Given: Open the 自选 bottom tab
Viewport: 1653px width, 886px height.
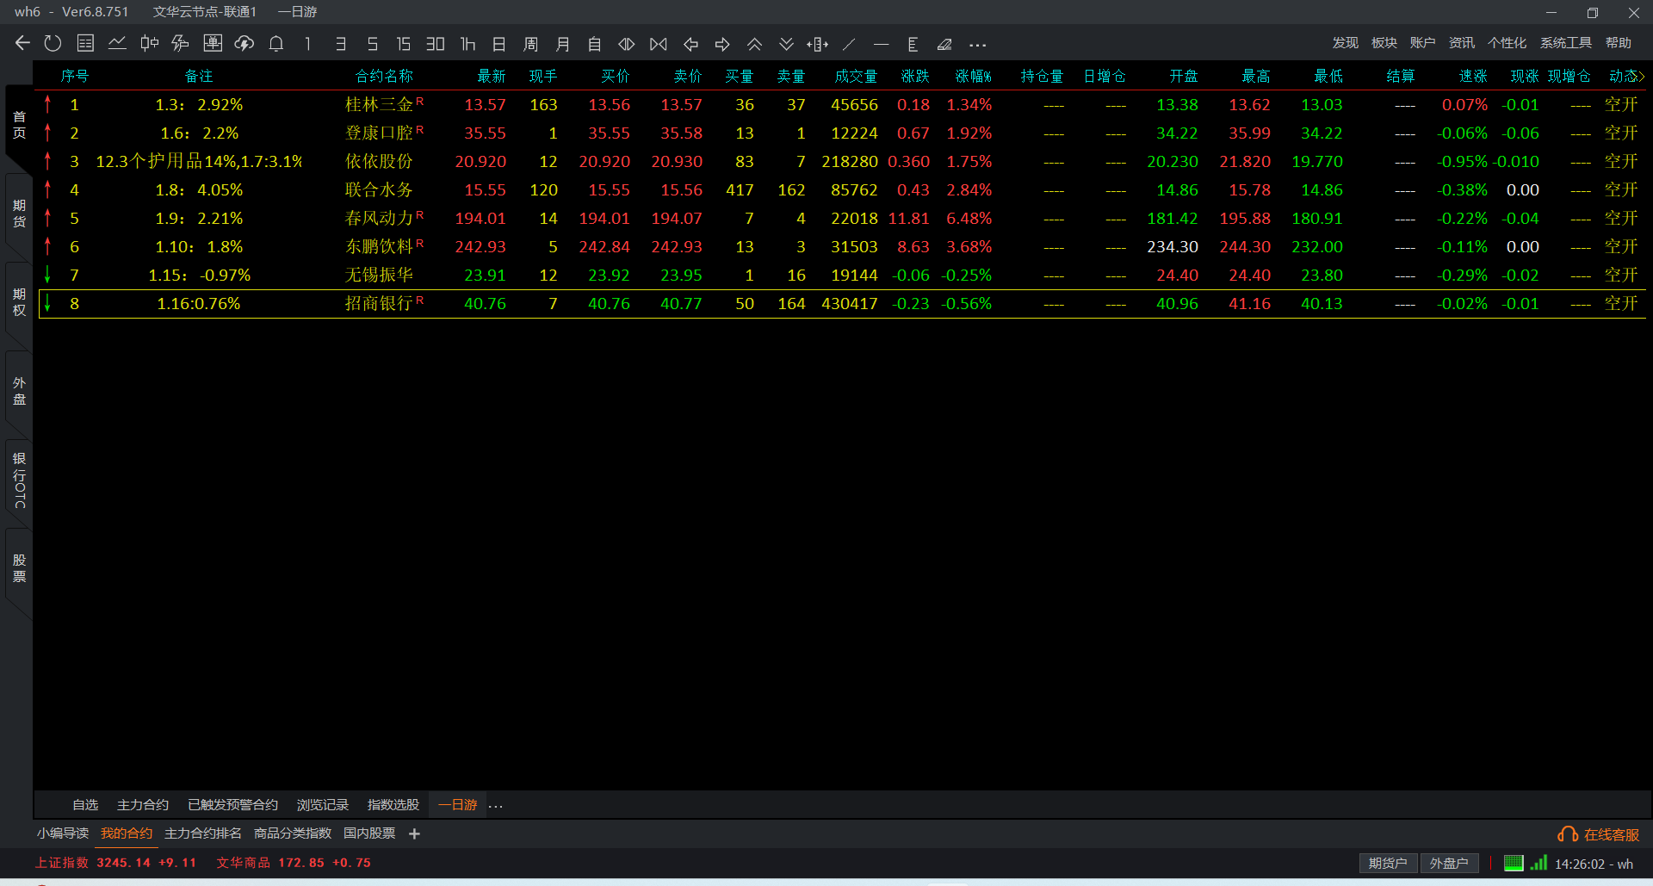Looking at the screenshot, I should (85, 805).
